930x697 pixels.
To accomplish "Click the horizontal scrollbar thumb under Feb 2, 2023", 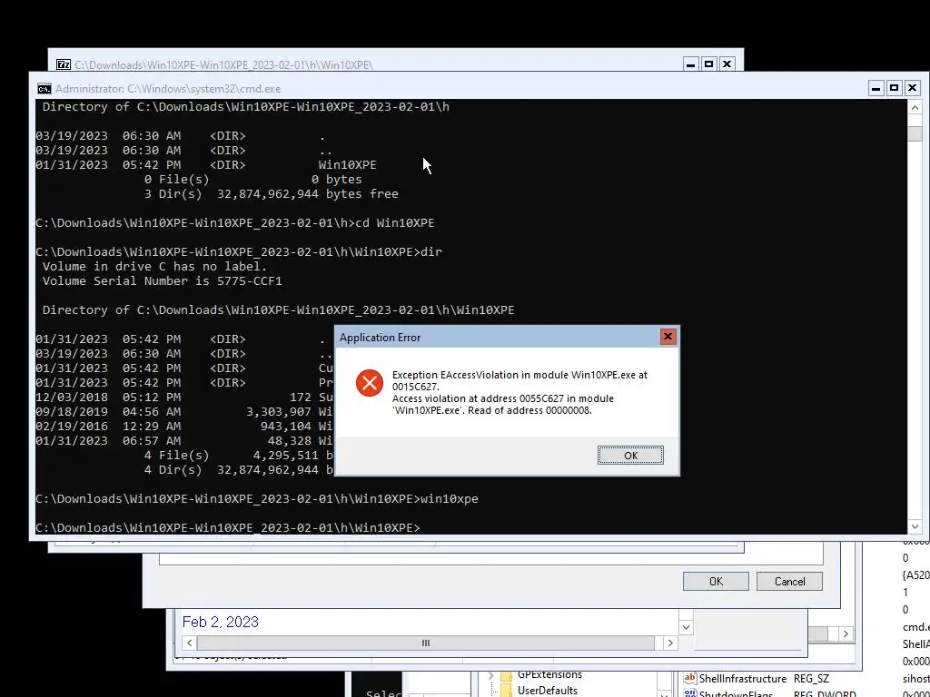I will pyautogui.click(x=425, y=643).
